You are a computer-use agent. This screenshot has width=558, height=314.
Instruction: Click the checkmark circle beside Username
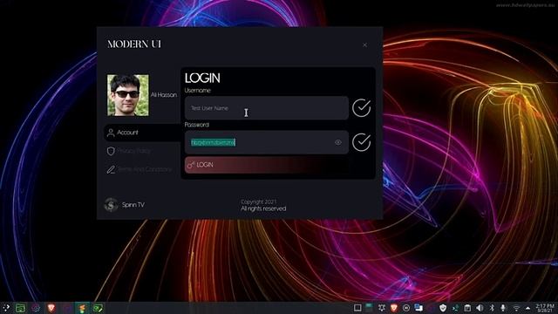coord(362,108)
